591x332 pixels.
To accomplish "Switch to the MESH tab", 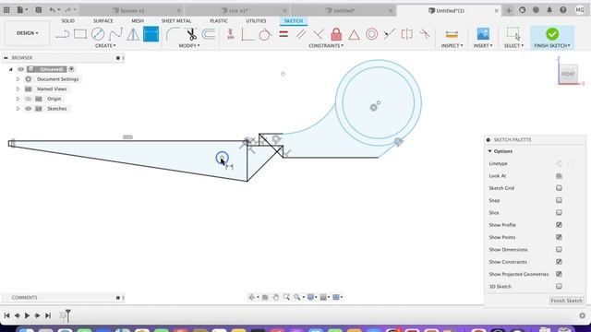I will click(138, 20).
